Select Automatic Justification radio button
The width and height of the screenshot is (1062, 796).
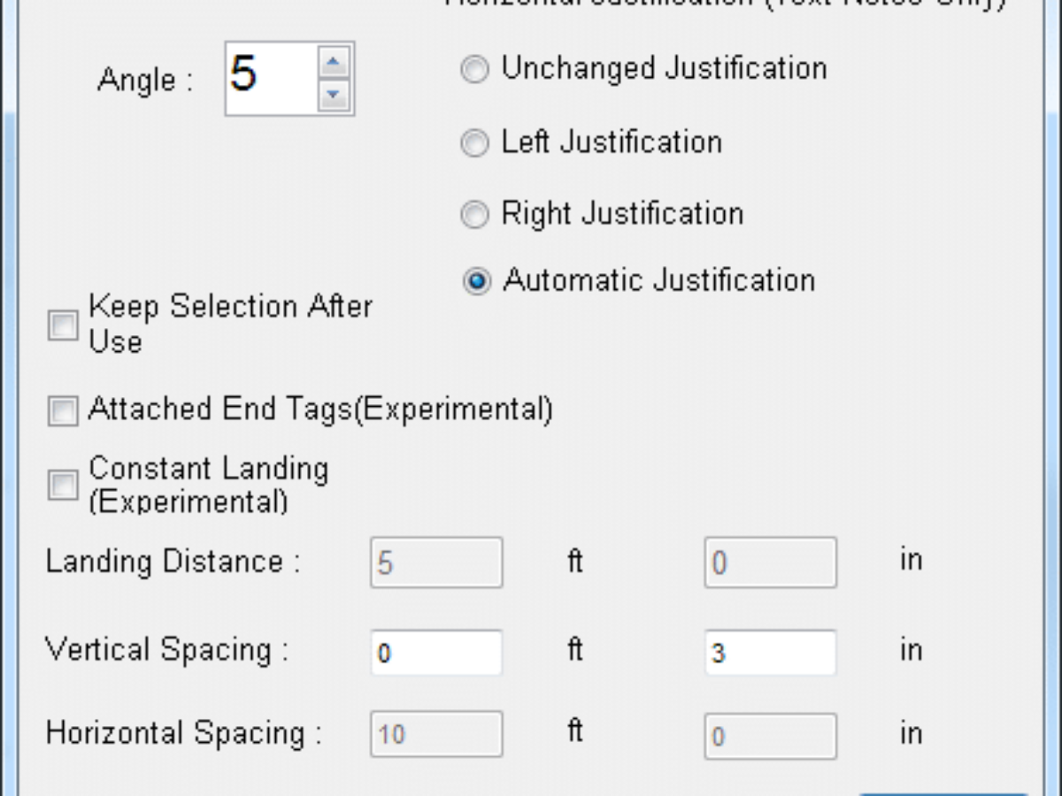[x=477, y=282]
